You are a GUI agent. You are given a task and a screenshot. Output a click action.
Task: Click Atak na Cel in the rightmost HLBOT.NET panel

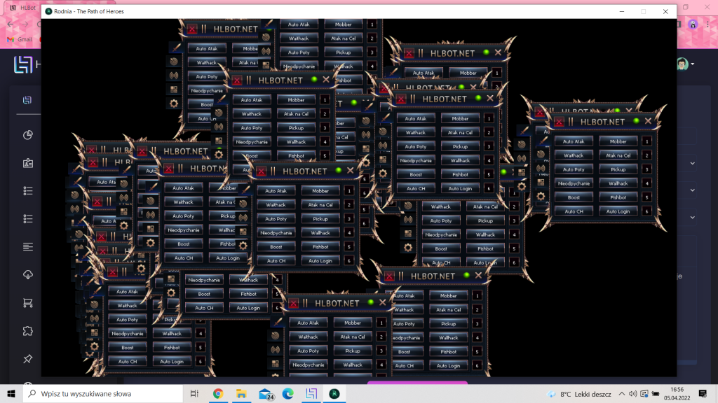point(618,155)
